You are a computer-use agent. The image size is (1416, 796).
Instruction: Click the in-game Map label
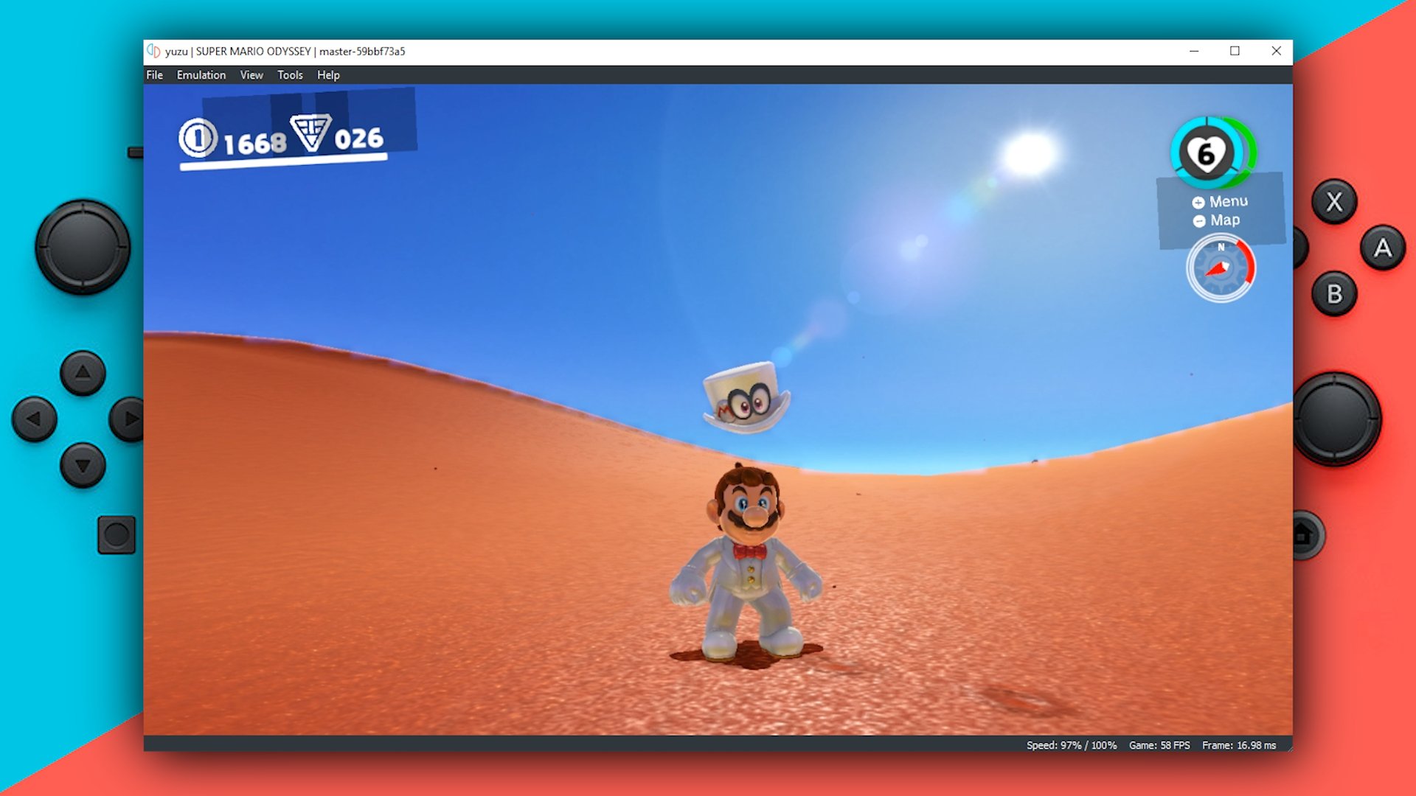(x=1224, y=220)
